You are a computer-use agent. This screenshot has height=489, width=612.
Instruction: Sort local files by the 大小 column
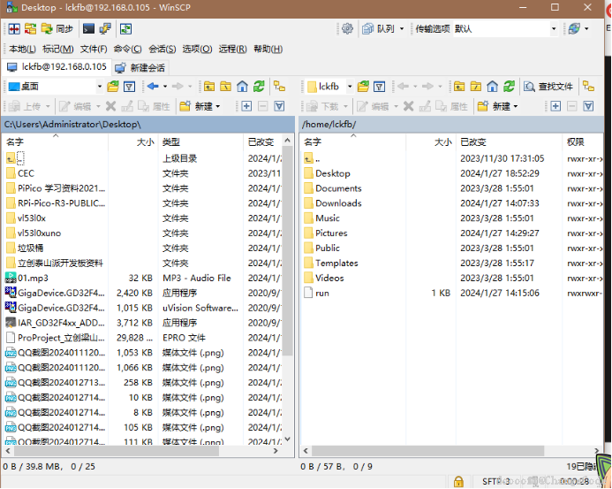[133, 141]
